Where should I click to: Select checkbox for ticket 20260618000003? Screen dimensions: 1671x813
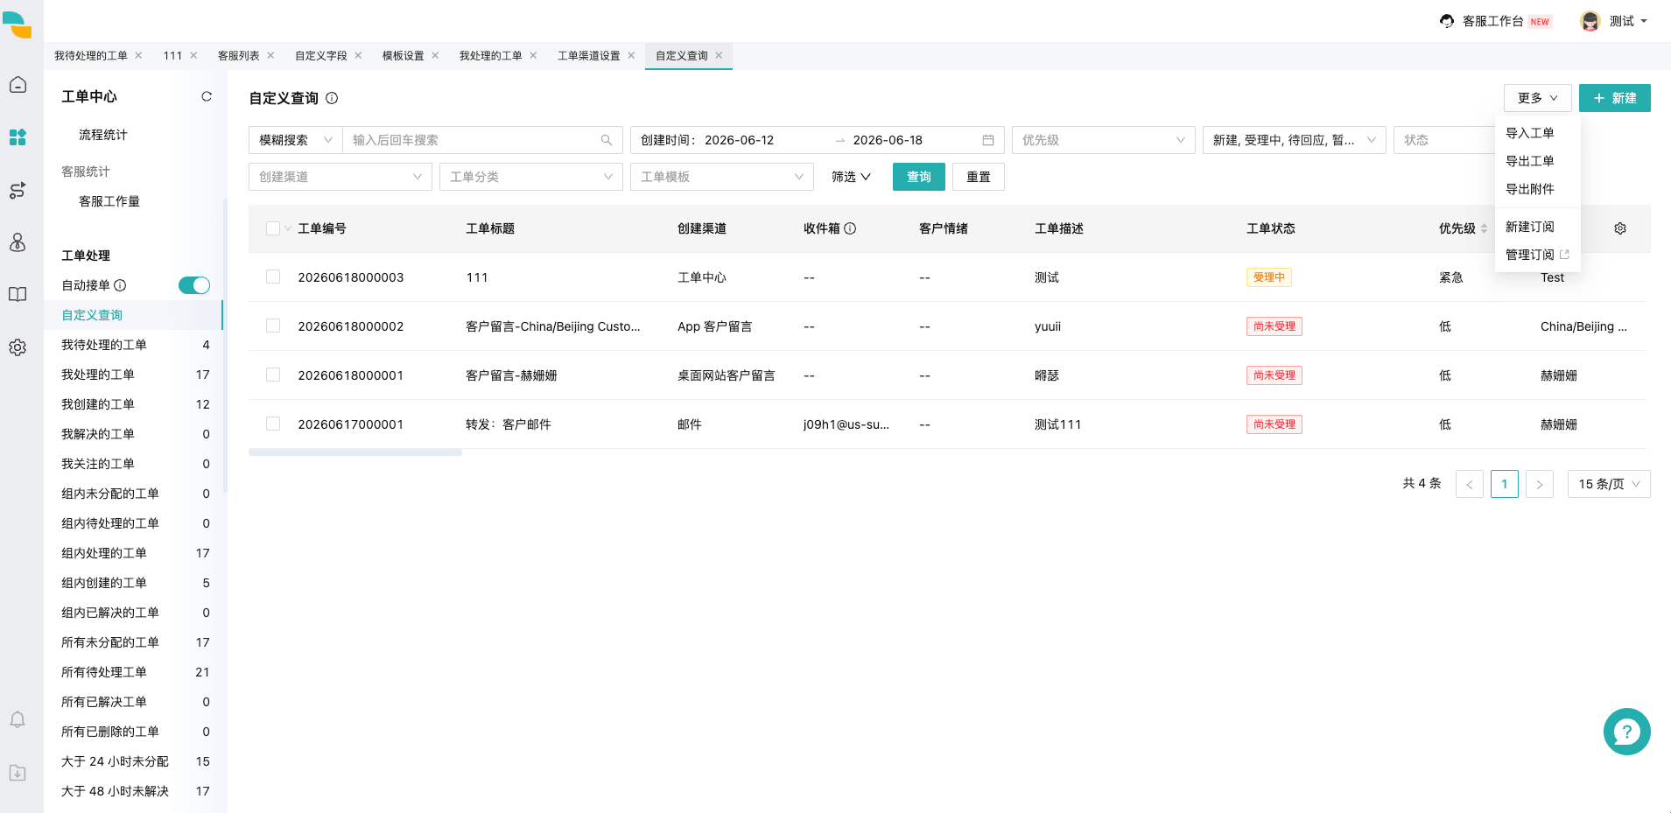point(273,277)
